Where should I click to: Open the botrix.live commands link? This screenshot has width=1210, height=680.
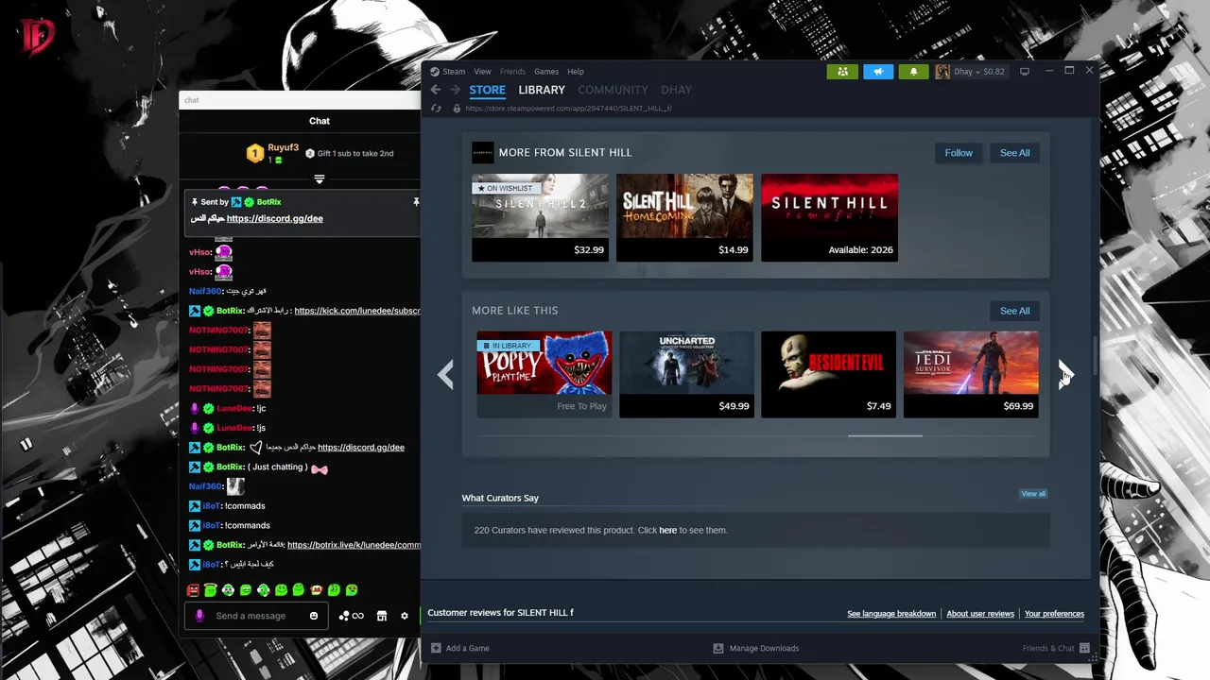pyautogui.click(x=354, y=545)
